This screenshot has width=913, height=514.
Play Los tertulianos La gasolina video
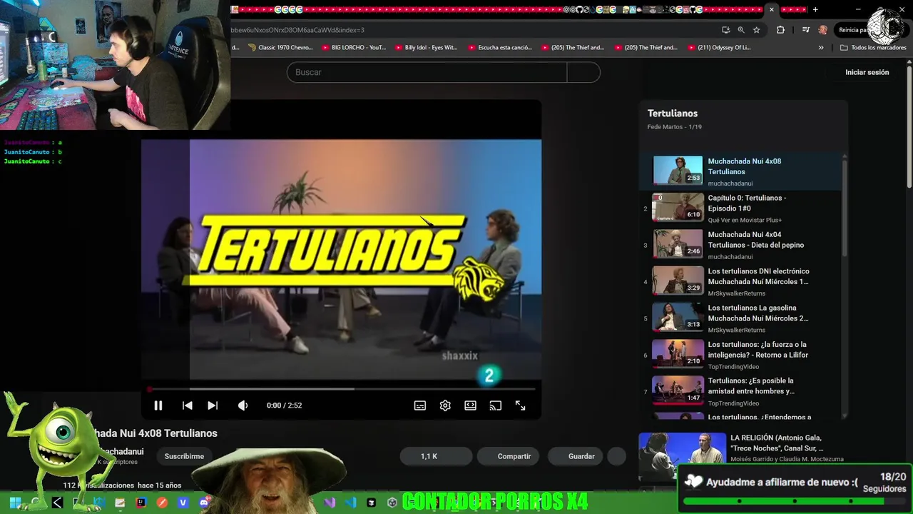tap(742, 318)
